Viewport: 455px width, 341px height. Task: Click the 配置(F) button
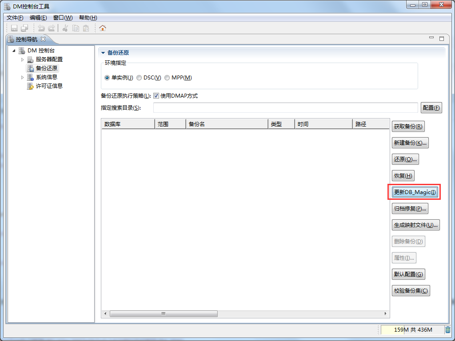pyautogui.click(x=431, y=108)
